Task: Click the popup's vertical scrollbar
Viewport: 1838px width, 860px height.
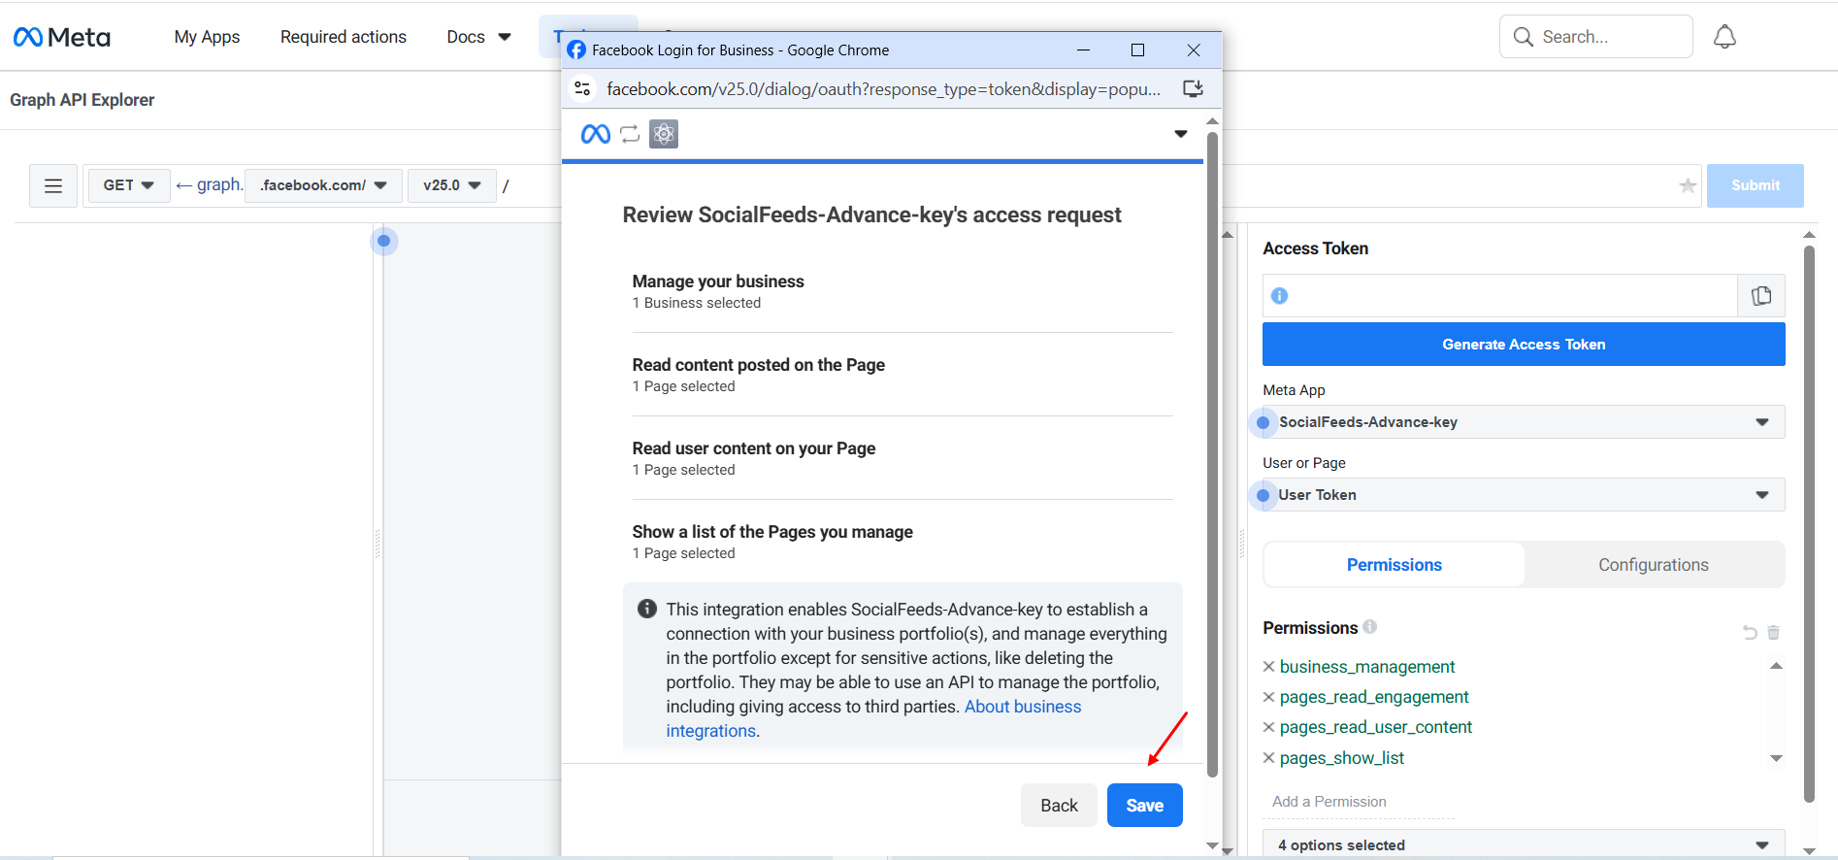Action: [x=1212, y=456]
